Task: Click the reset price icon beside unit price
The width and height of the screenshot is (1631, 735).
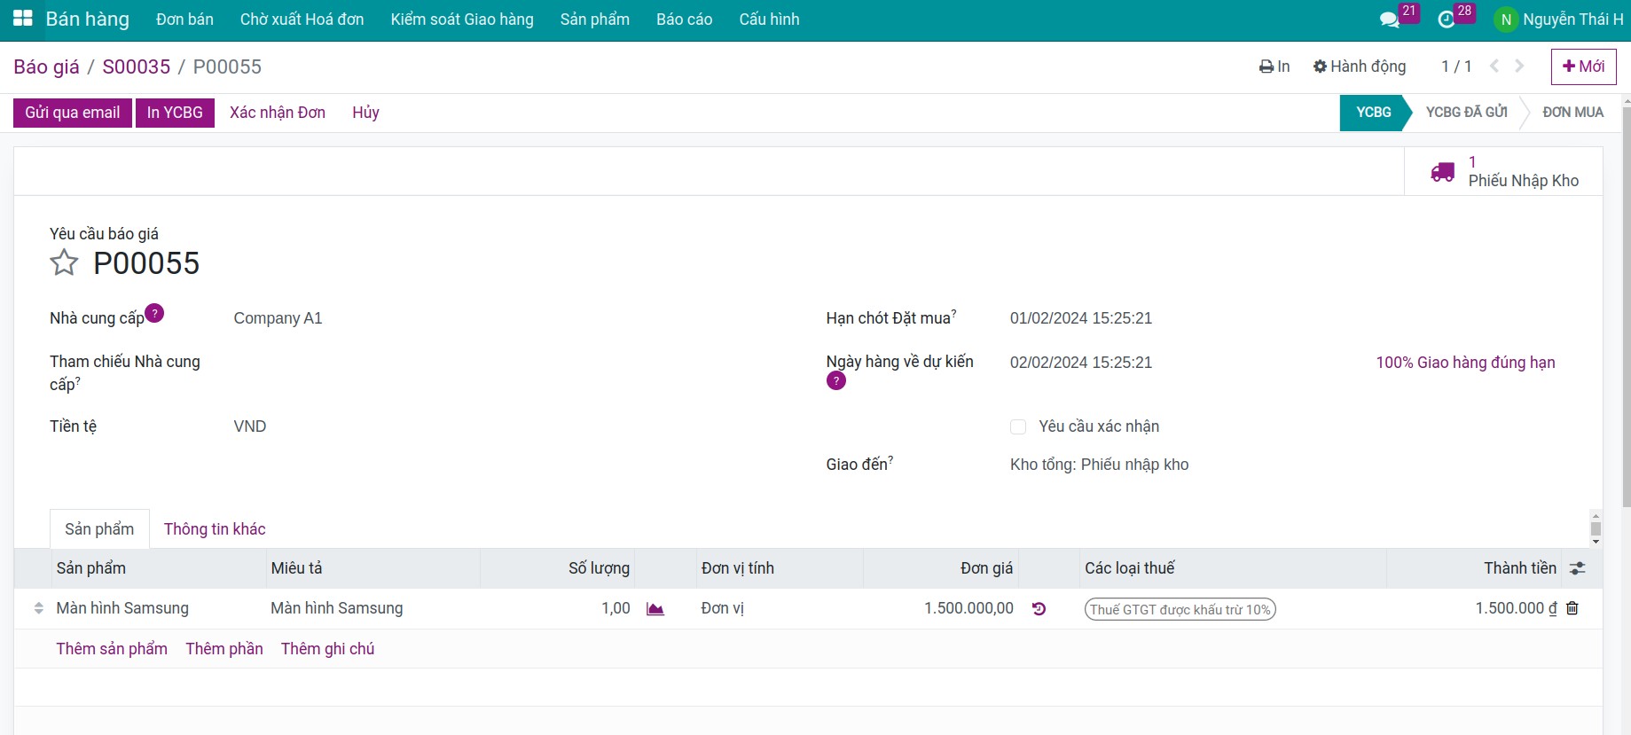Action: coord(1039,609)
